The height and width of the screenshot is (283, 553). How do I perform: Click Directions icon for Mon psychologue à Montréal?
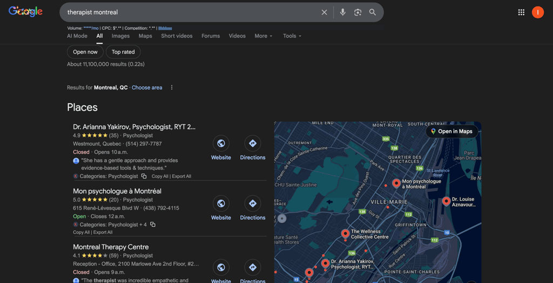253,204
